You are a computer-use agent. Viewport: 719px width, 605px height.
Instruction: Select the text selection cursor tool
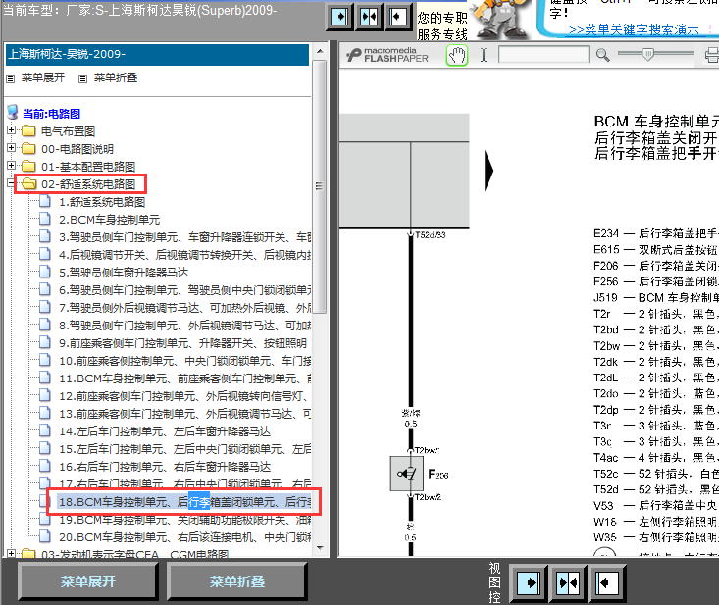(x=483, y=55)
